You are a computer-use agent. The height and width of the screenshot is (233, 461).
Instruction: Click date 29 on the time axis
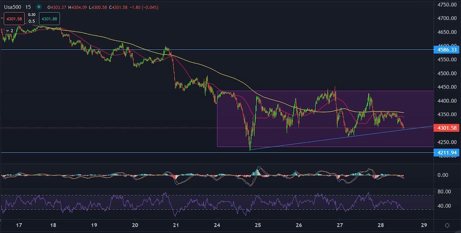tap(424, 225)
